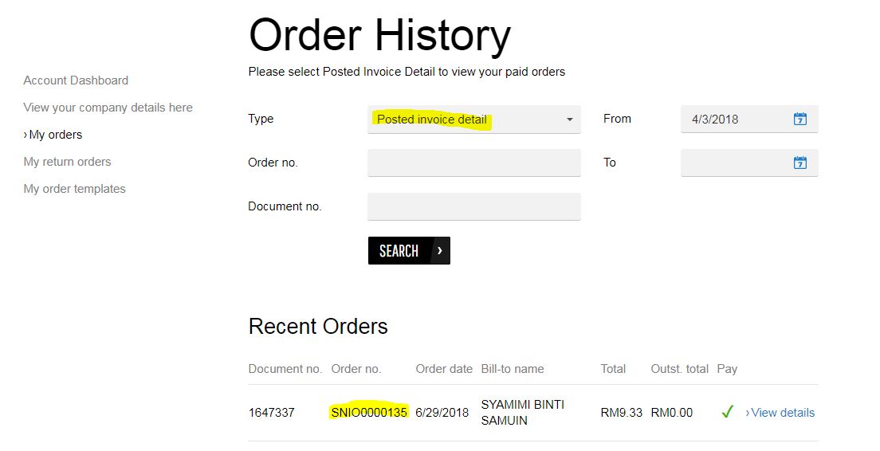Focus the Document no. input field
The image size is (880, 451).
point(473,206)
